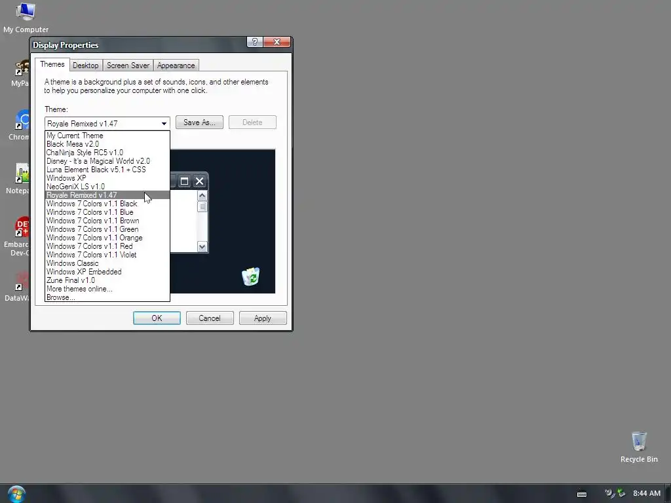Click the safely remove hardware tray icon
The height and width of the screenshot is (503, 671).
coord(621,493)
